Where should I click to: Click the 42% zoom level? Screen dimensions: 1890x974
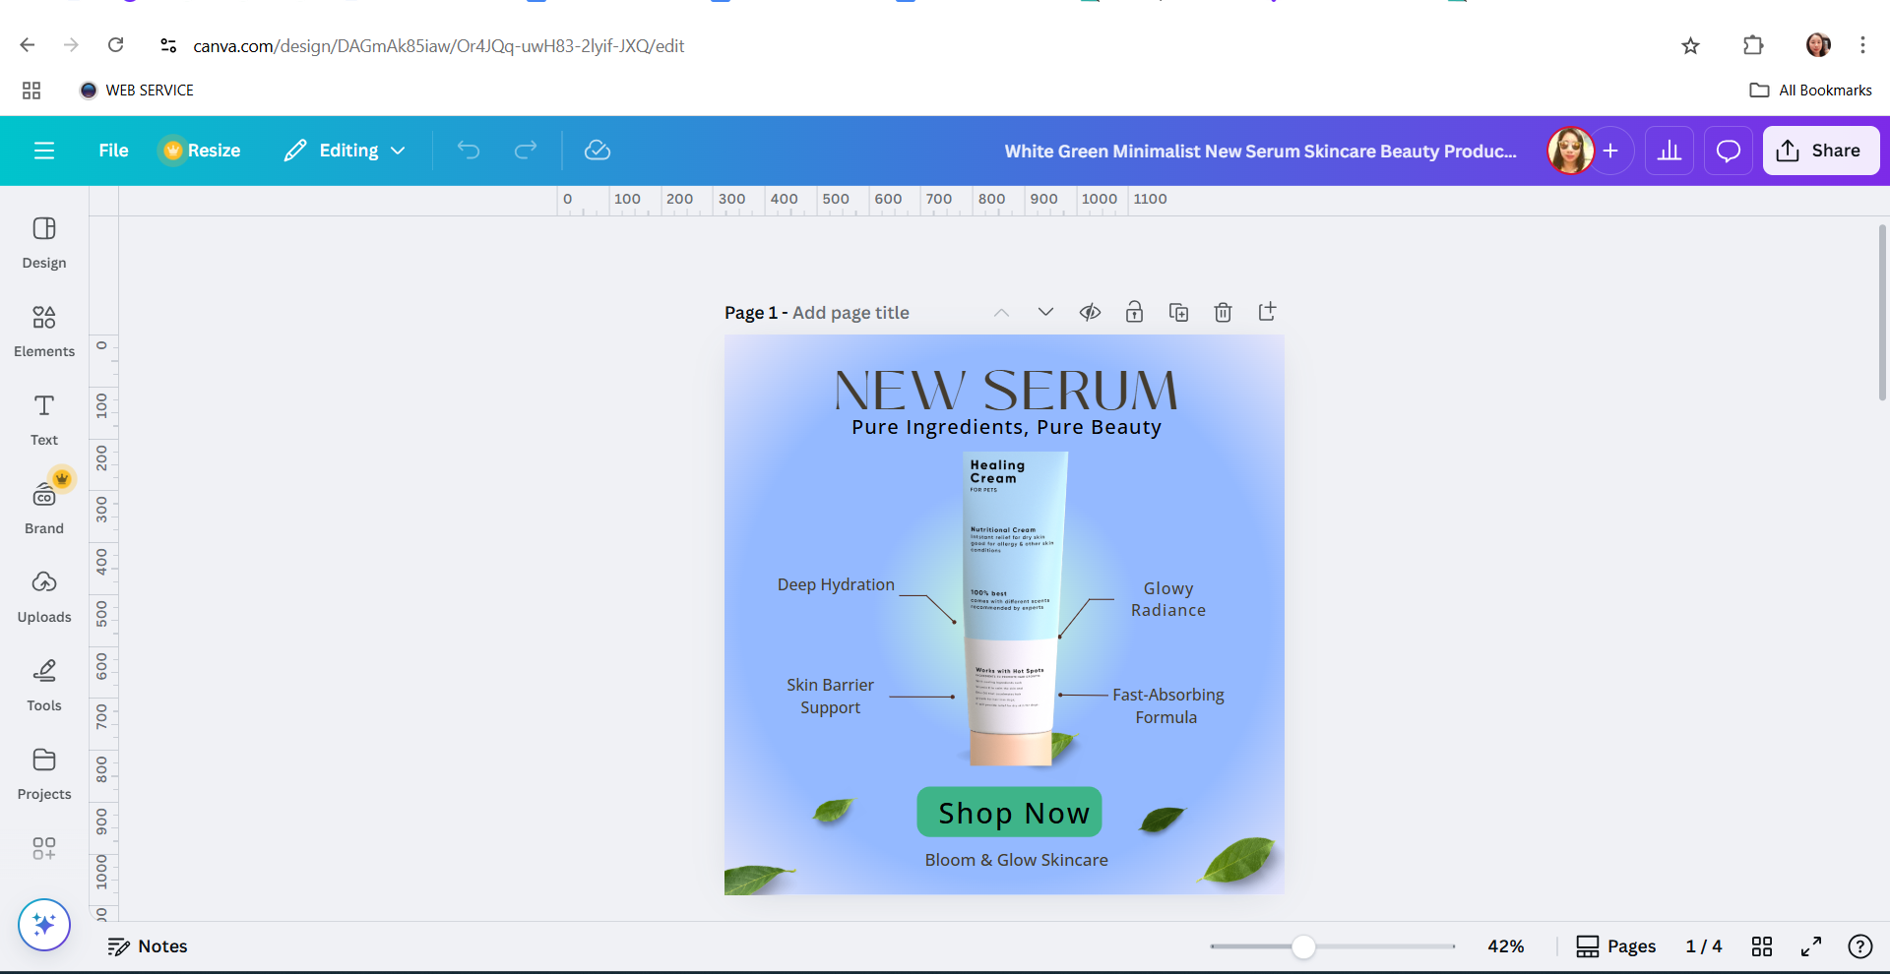tap(1505, 946)
